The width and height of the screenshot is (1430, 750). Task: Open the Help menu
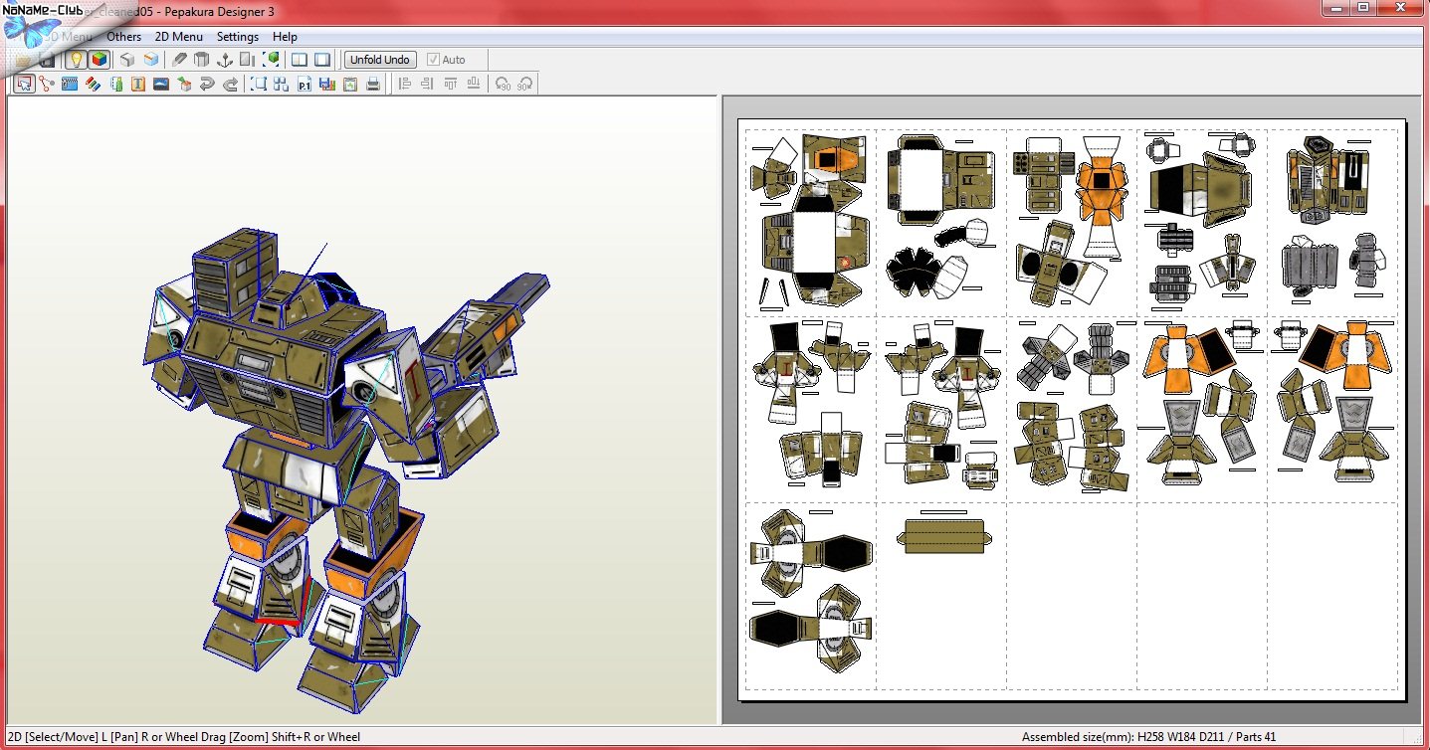click(x=285, y=37)
